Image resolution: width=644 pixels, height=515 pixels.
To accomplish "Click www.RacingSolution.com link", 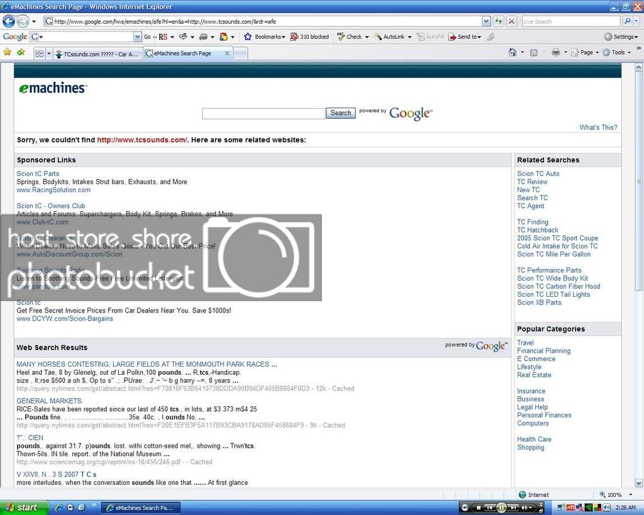I will 53,190.
